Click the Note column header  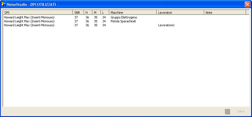click(225, 13)
